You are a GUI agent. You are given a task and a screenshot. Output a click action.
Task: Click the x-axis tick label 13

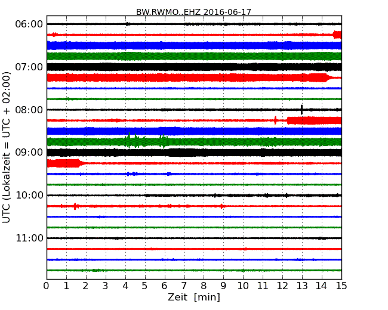(x=302, y=286)
